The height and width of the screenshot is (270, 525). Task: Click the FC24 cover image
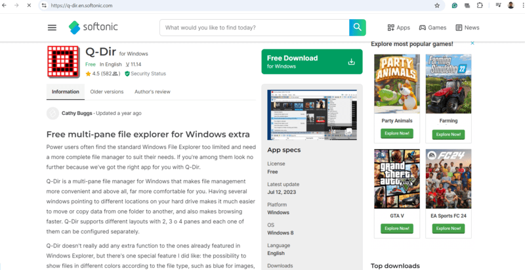(448, 179)
